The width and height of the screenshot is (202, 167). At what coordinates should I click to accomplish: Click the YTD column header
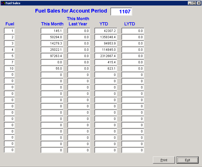pyautogui.click(x=104, y=24)
